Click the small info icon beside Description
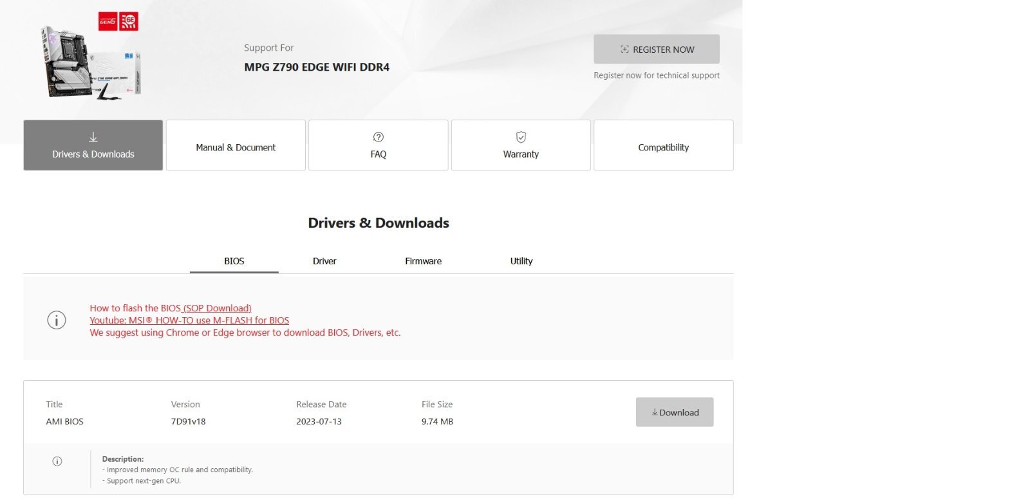Screen dimensions: 1030x501 (x=57, y=461)
